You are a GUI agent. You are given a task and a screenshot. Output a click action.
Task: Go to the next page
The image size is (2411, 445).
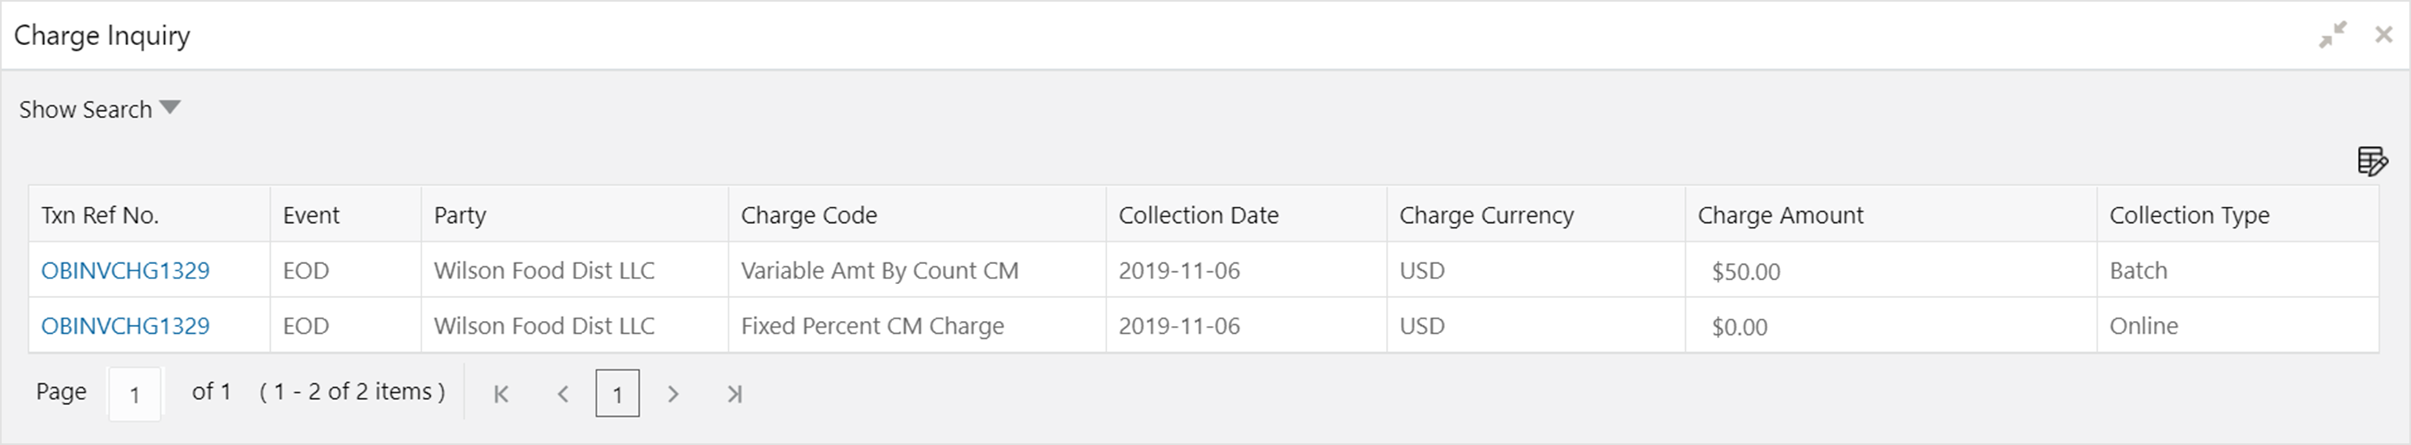coord(673,393)
